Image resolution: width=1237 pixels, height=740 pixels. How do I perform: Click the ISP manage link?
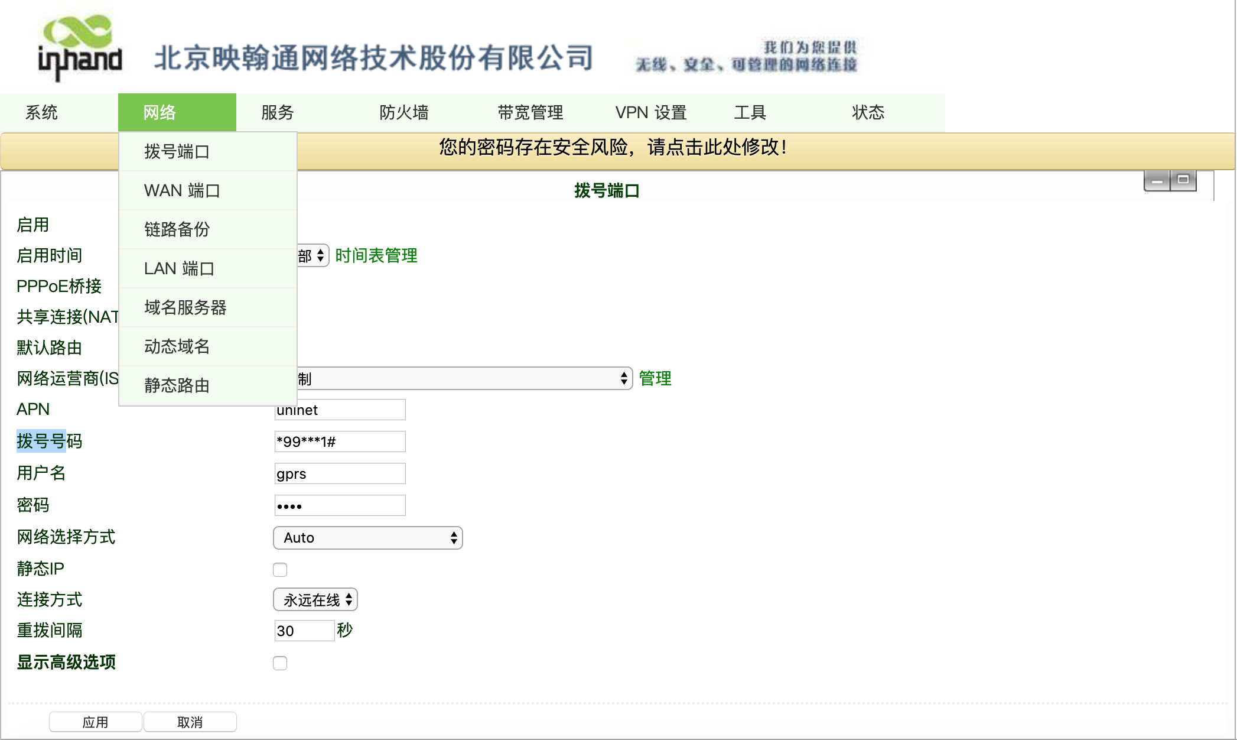(655, 378)
